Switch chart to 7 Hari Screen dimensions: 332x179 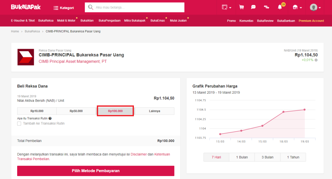point(216,157)
